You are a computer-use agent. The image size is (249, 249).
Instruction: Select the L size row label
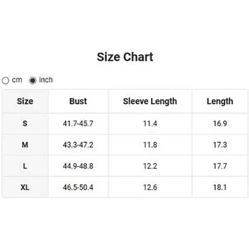click(x=25, y=166)
